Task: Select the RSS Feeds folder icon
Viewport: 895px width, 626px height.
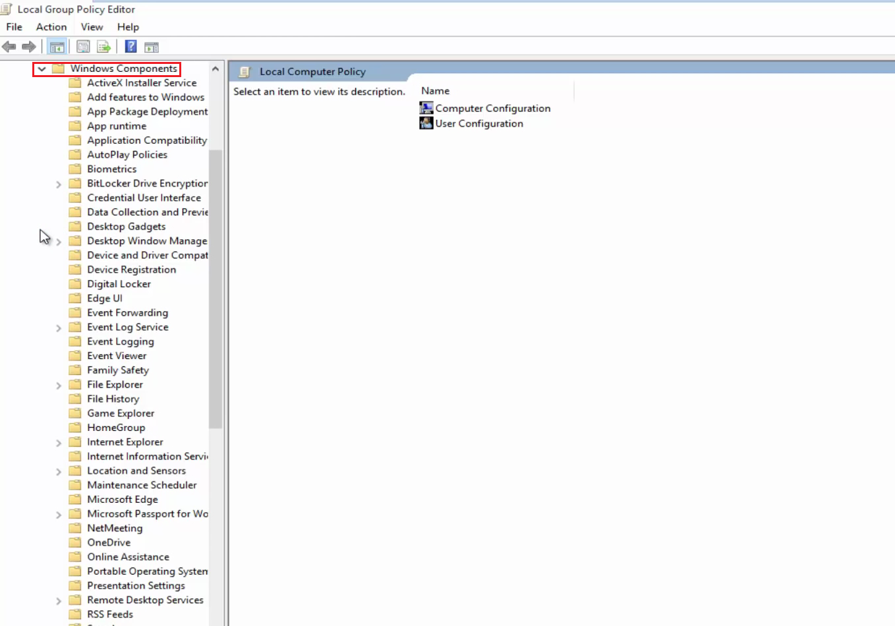Action: (75, 614)
